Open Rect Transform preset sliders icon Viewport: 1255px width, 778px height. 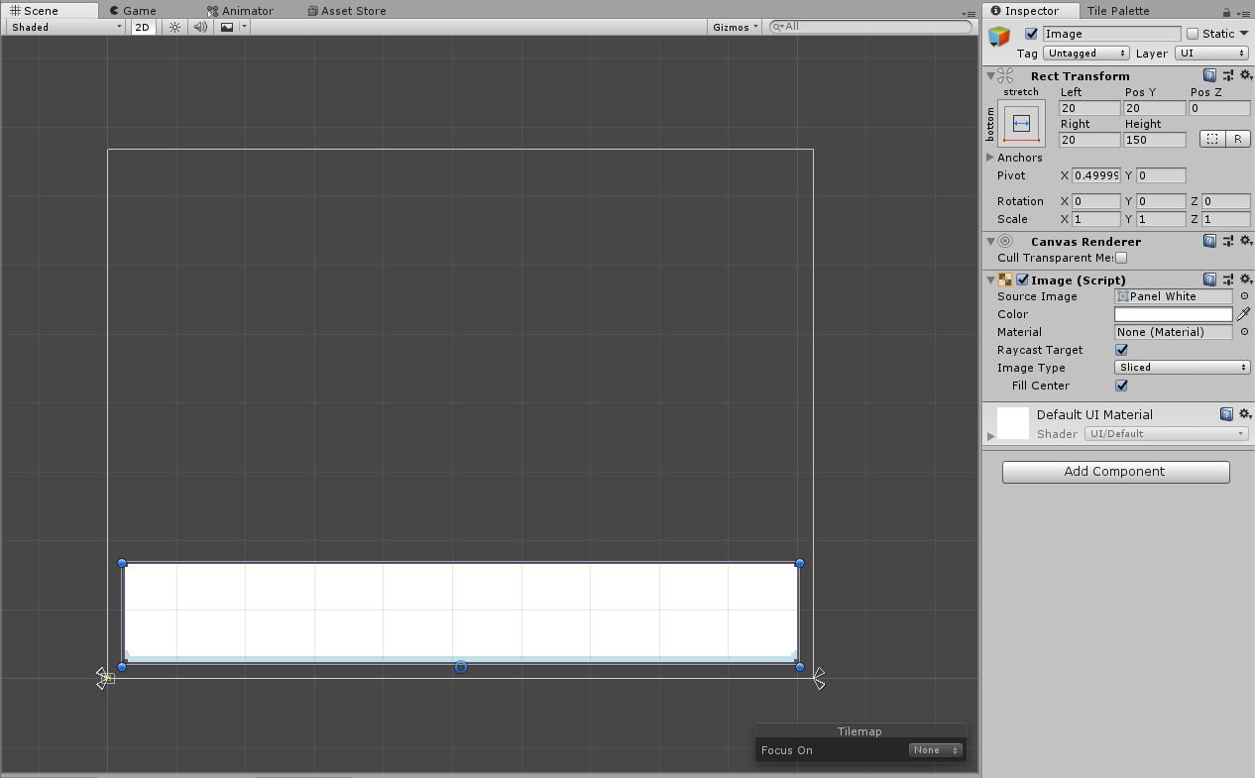[x=1228, y=75]
